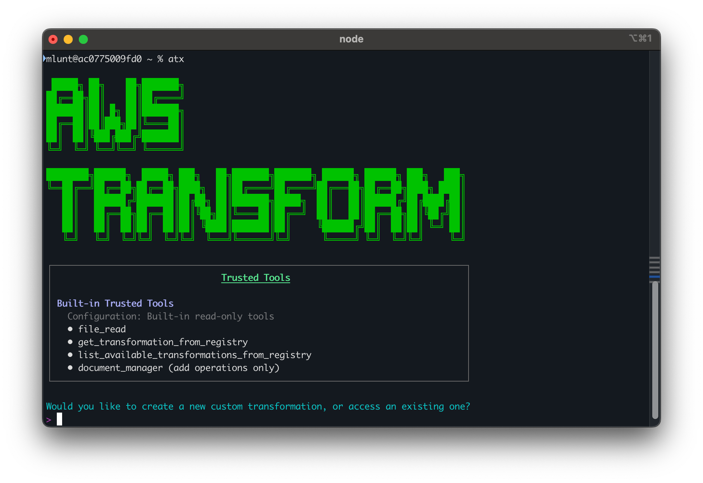The image size is (703, 483).
Task: Click the input prompt cursor line
Action: coord(59,419)
